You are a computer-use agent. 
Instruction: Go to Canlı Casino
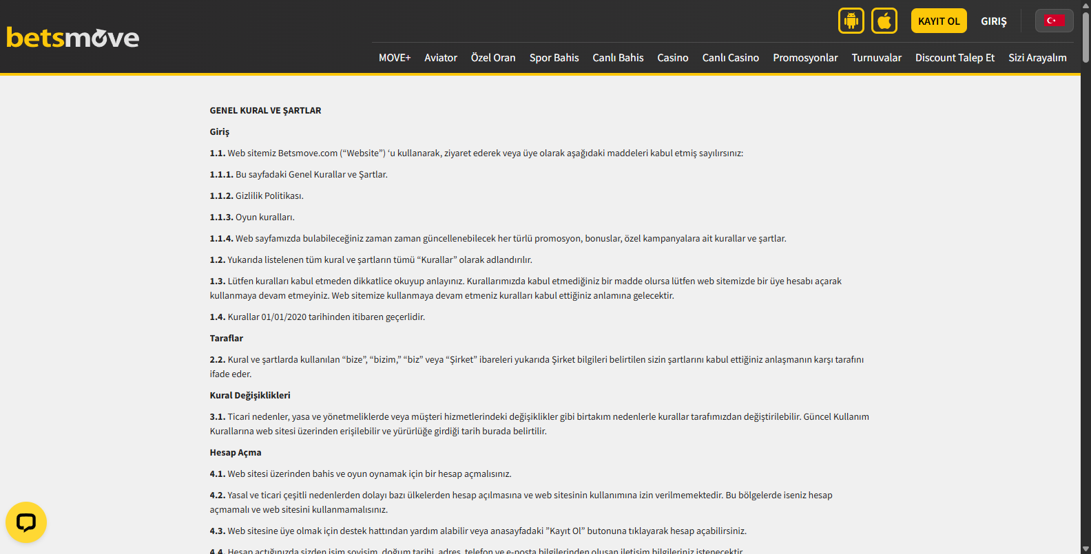click(731, 58)
